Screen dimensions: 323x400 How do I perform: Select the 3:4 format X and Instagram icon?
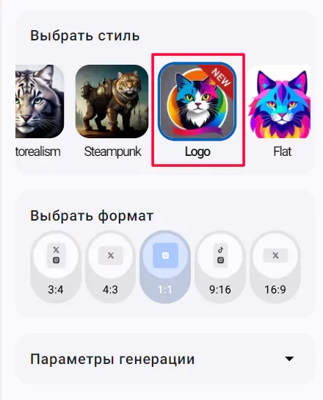[56, 255]
